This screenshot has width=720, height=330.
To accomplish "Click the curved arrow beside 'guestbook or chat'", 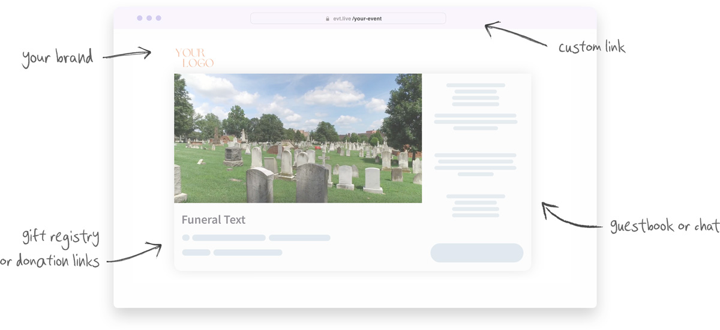I will [x=570, y=217].
